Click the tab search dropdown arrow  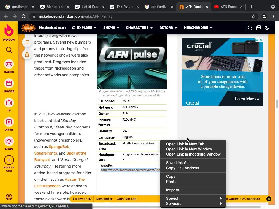coord(273,7)
